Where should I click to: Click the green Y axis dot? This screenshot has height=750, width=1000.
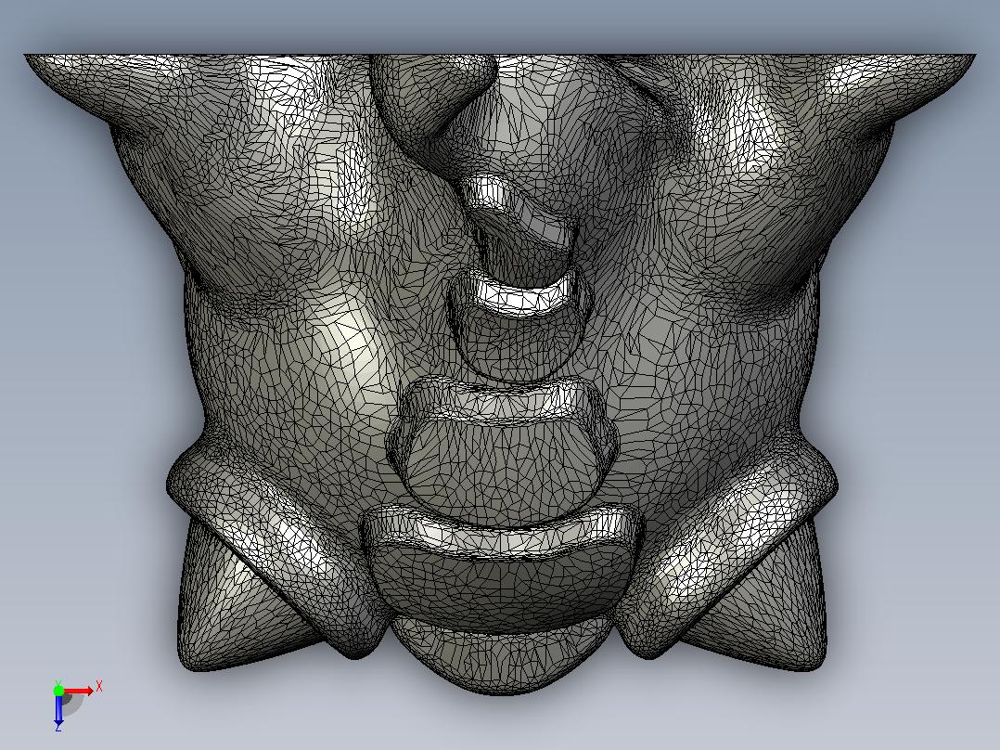pyautogui.click(x=58, y=692)
